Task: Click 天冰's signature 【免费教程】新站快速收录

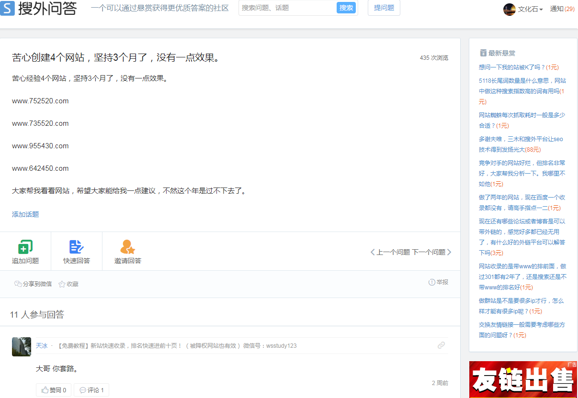Action: click(x=177, y=345)
